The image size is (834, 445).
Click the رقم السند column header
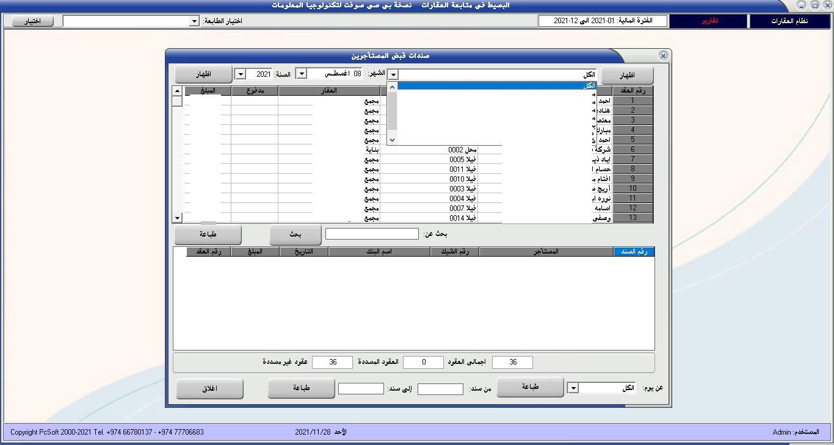634,252
